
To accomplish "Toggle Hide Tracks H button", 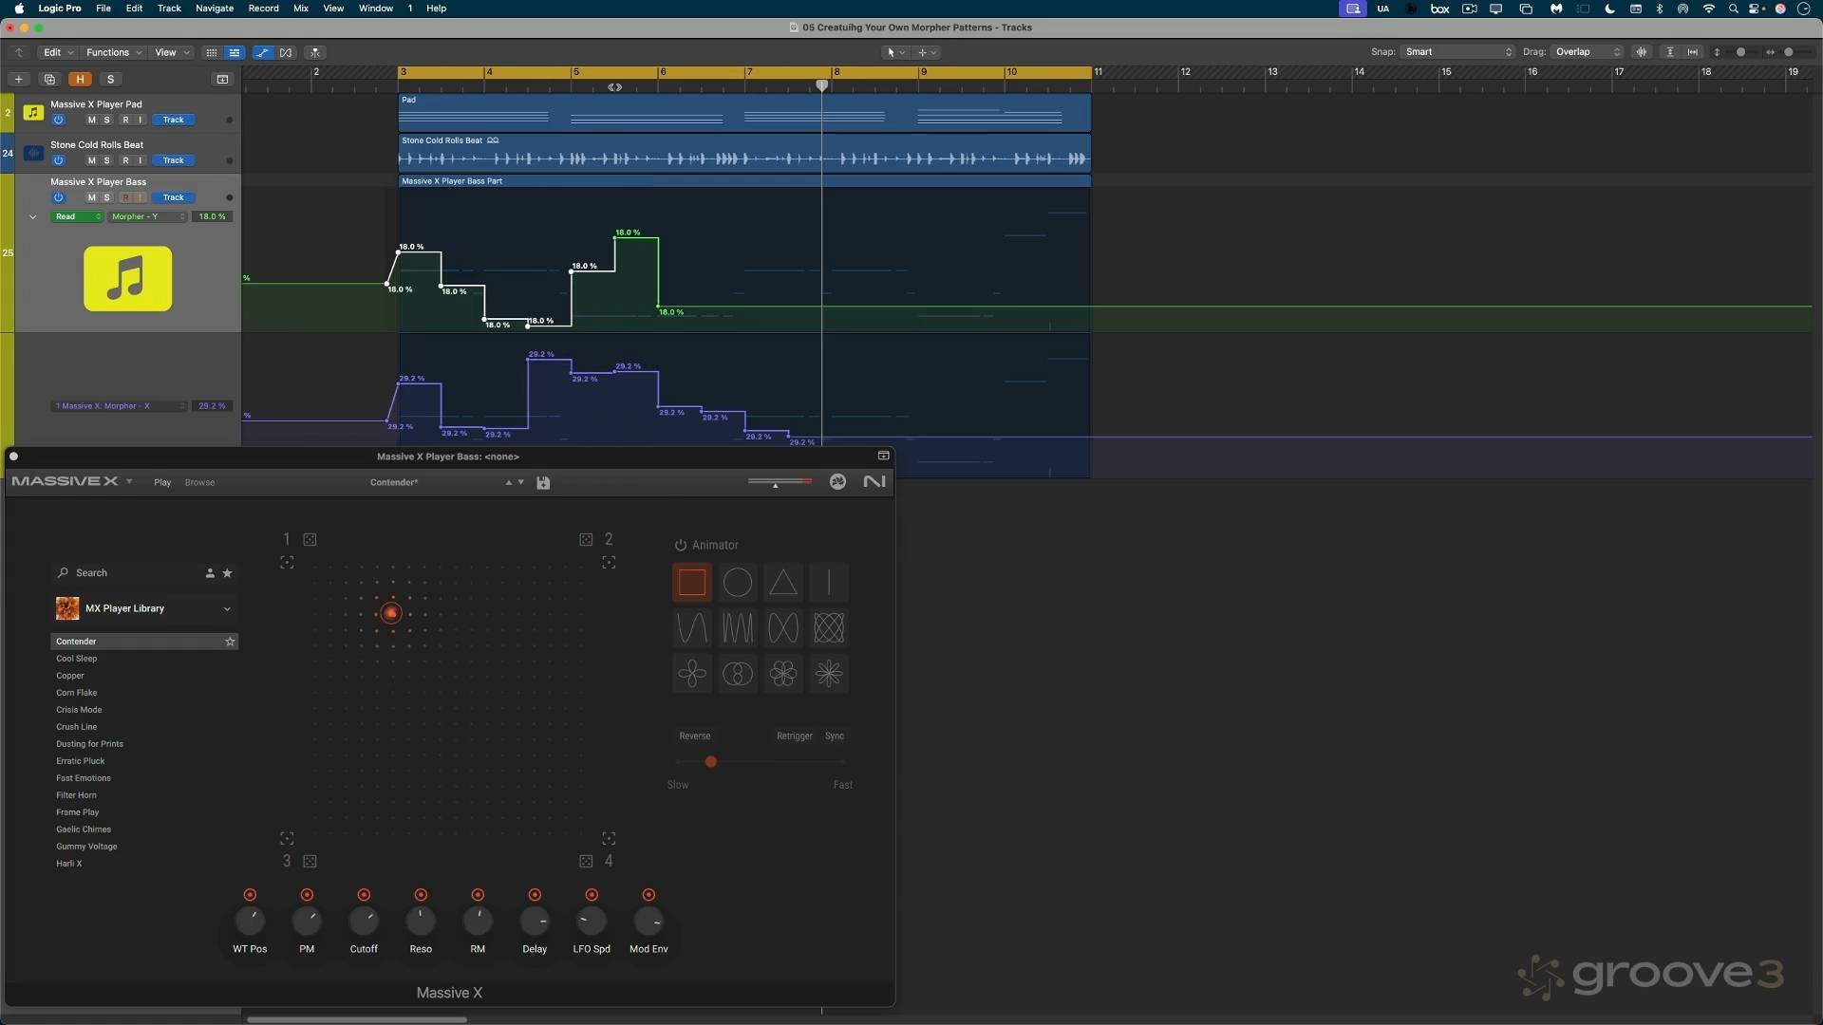I will (80, 80).
